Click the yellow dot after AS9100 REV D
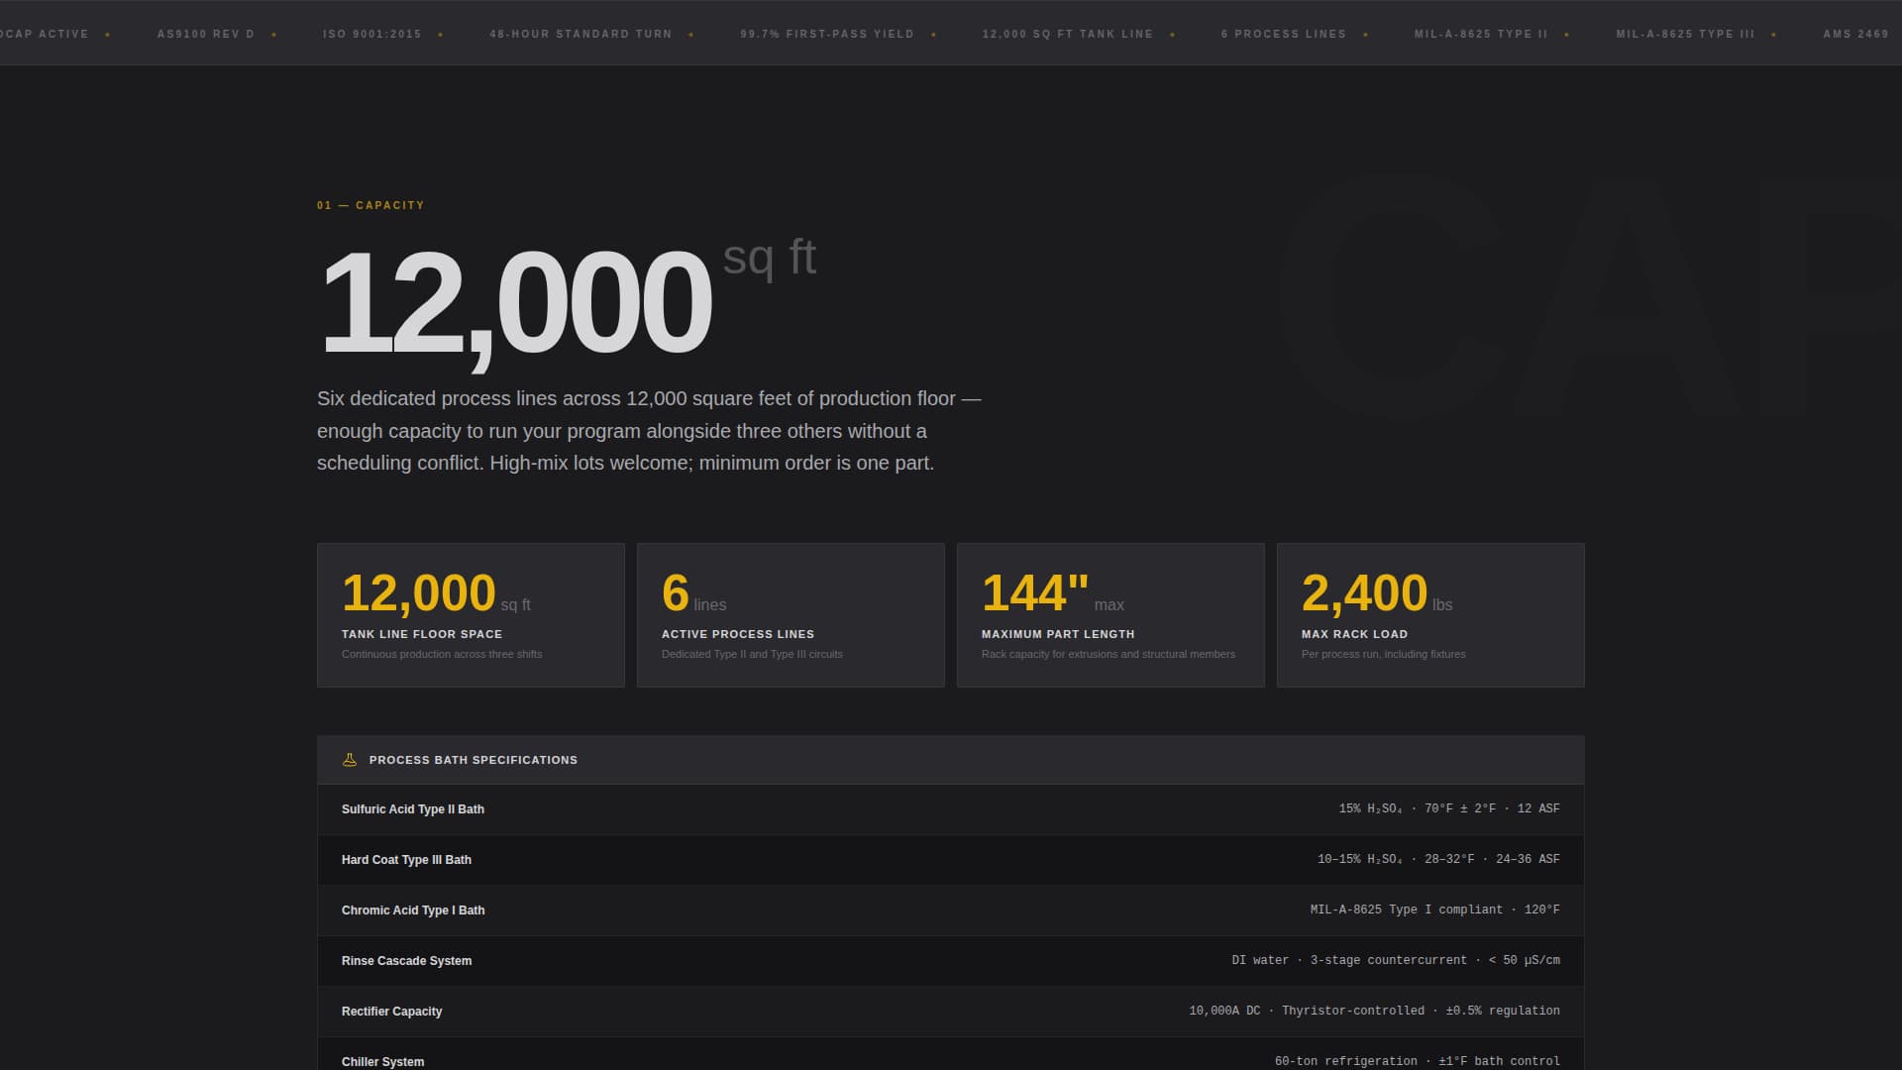The height and width of the screenshot is (1070, 1902). [276, 34]
